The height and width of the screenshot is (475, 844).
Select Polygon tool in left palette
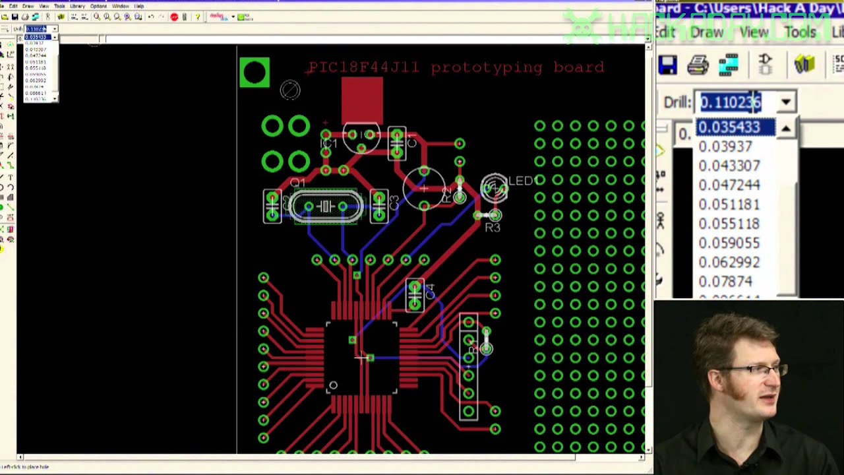point(11,197)
